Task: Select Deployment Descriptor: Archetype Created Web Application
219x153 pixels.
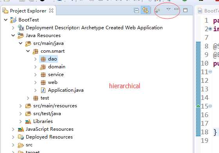Action: click(x=94, y=28)
